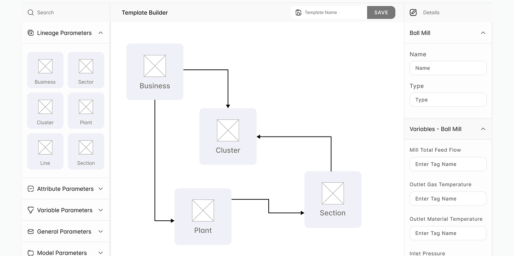514x256 pixels.
Task: Choose the Plant palette tile in sidebar
Action: (86, 111)
